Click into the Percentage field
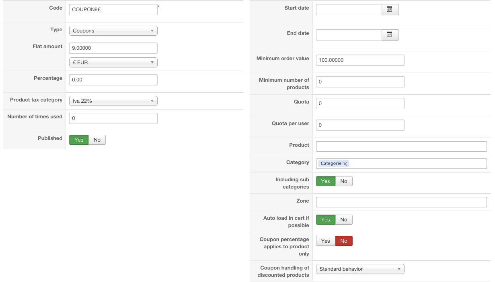Viewport: 495px width, 282px height. pos(113,80)
